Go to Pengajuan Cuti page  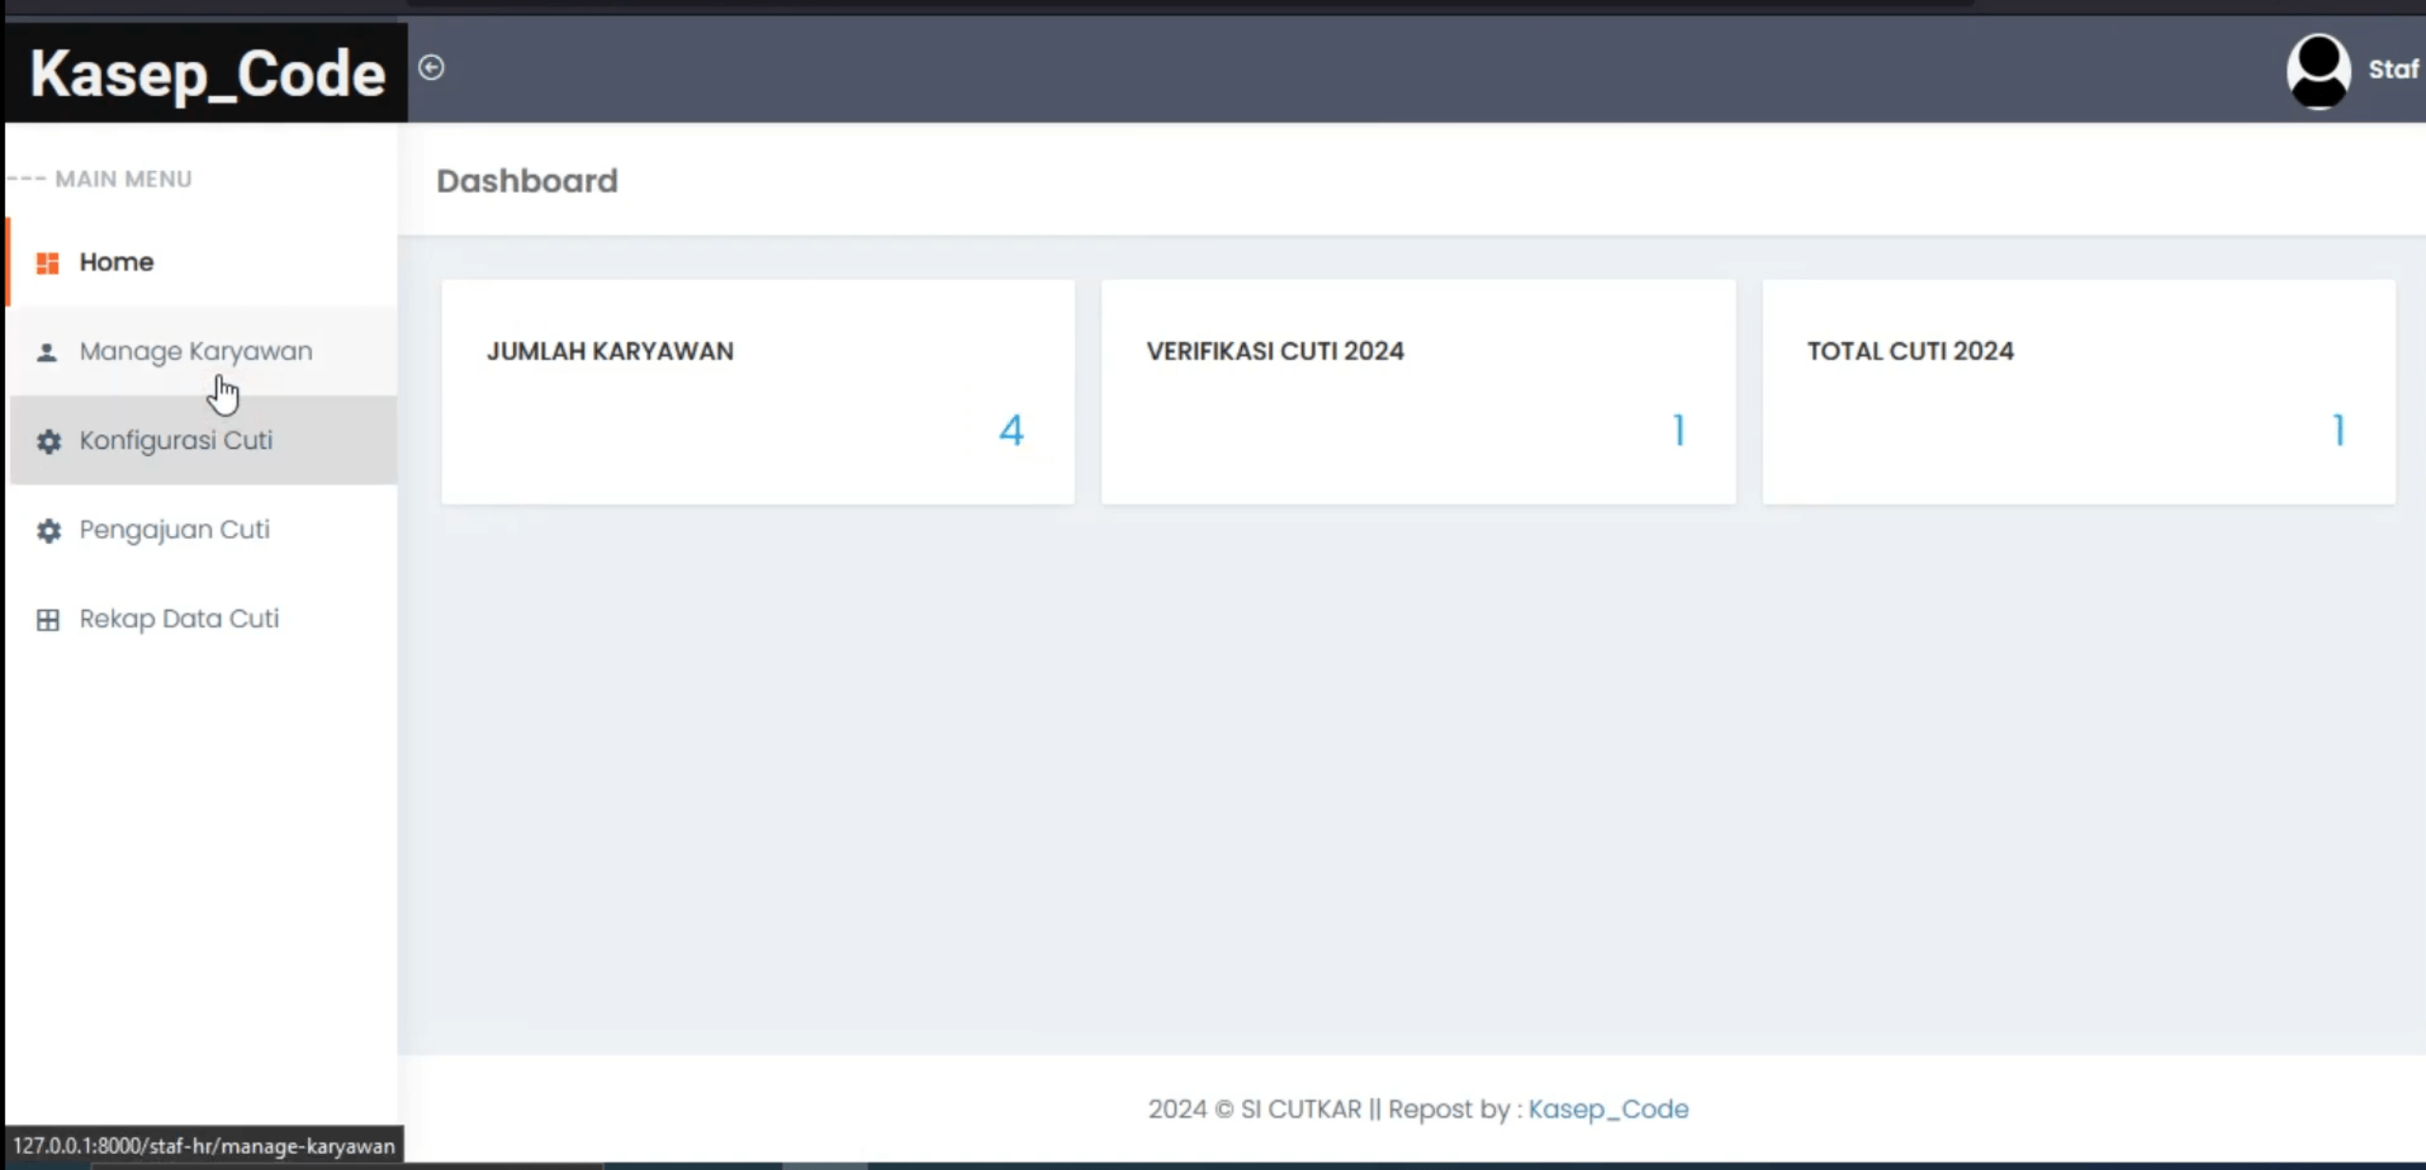(x=201, y=529)
